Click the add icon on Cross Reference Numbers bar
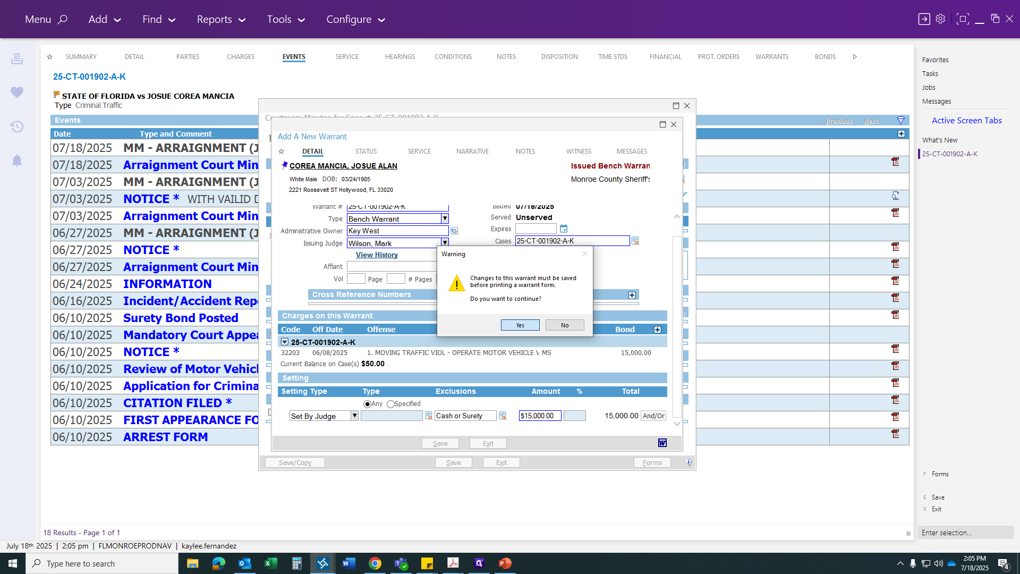The width and height of the screenshot is (1020, 574). pyautogui.click(x=632, y=295)
